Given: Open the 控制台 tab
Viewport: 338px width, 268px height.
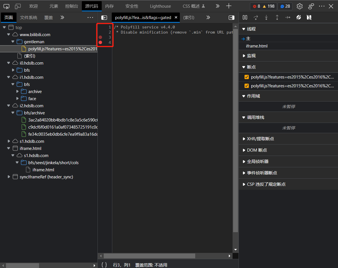Looking at the screenshot, I should click(x=72, y=6).
